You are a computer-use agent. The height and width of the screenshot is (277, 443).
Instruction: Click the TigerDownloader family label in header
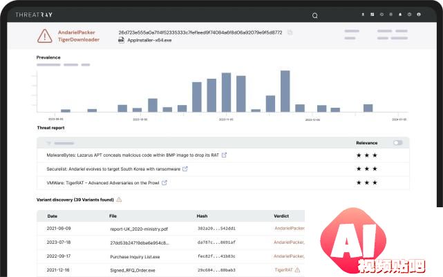[x=79, y=40]
